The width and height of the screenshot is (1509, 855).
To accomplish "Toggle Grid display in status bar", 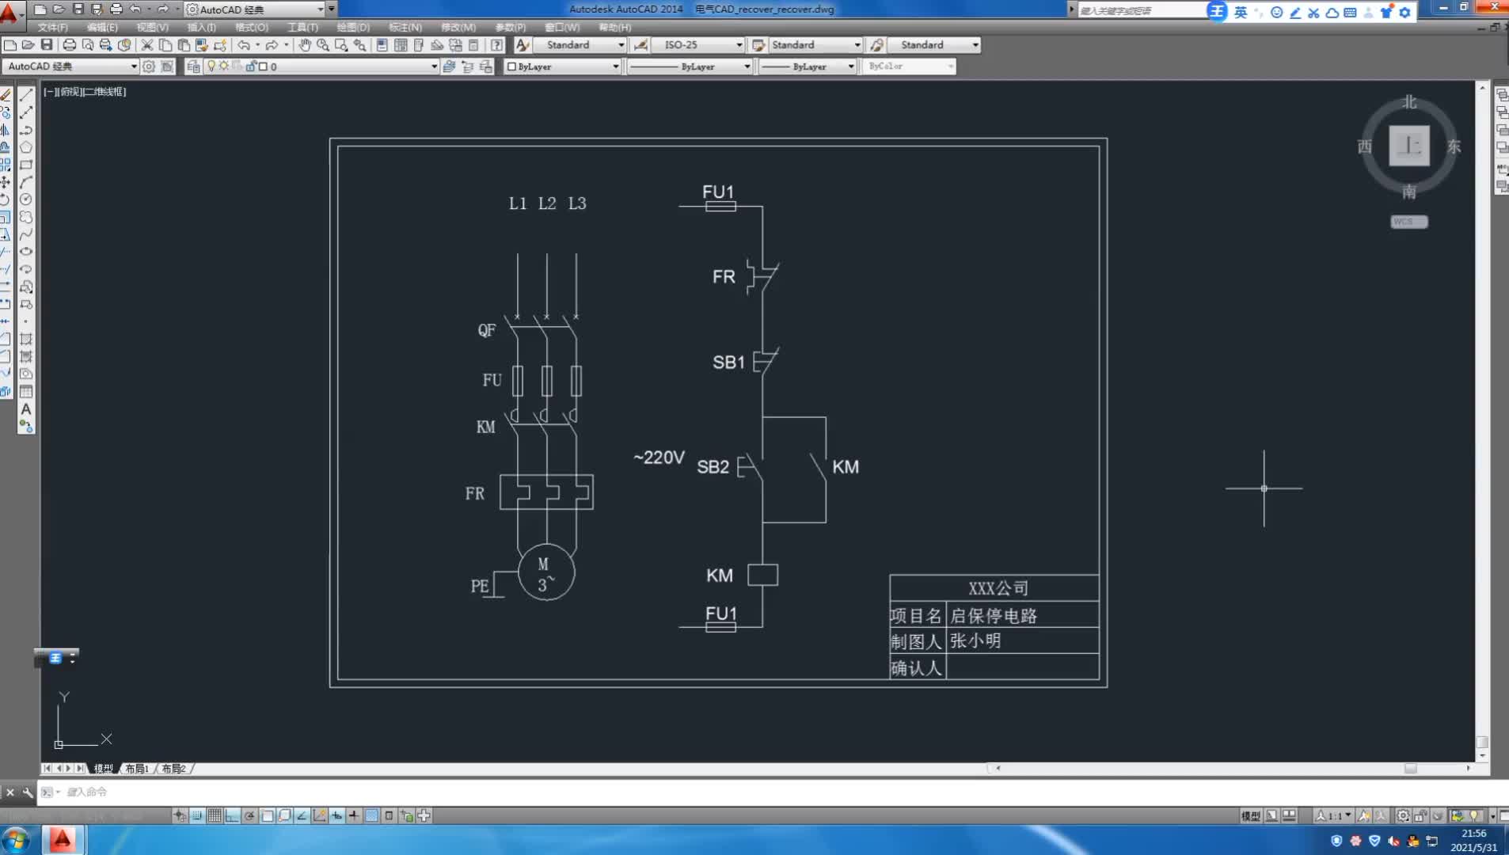I will click(x=215, y=815).
